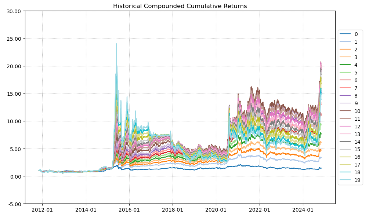Screen dimensions: 369x216
Task: Click the x-axis label 2012-01
Action: [43, 210]
